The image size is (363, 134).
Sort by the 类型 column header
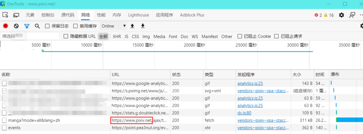pos(219,75)
